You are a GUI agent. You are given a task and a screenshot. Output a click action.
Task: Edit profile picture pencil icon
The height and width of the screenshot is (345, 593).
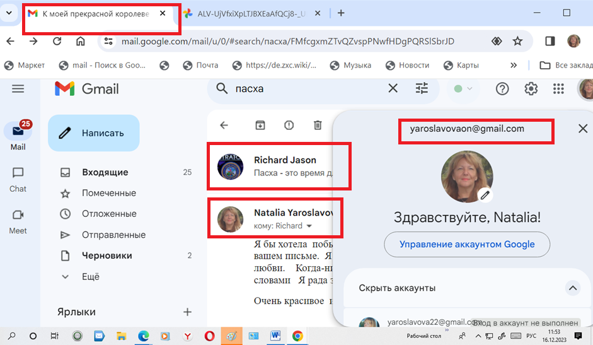click(x=485, y=196)
